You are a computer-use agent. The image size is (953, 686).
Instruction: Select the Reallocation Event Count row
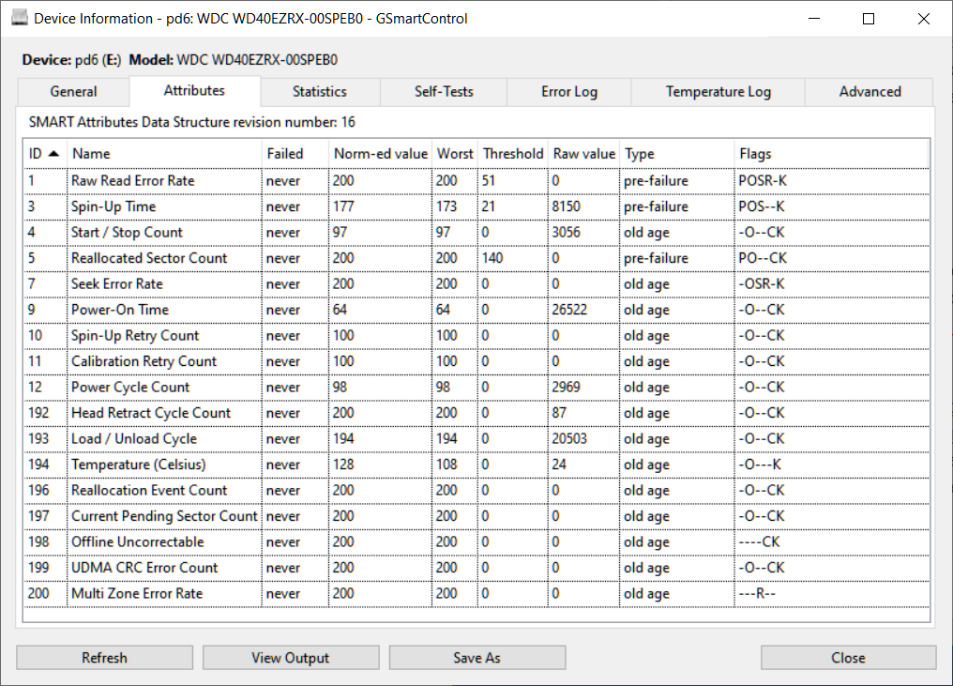click(x=476, y=490)
